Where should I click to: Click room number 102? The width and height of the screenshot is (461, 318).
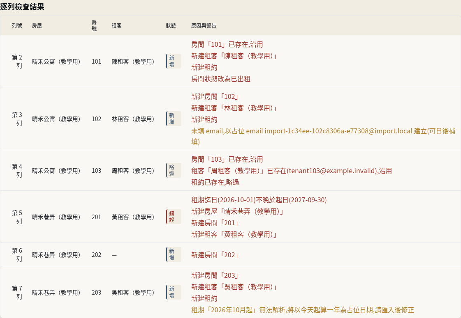96,119
